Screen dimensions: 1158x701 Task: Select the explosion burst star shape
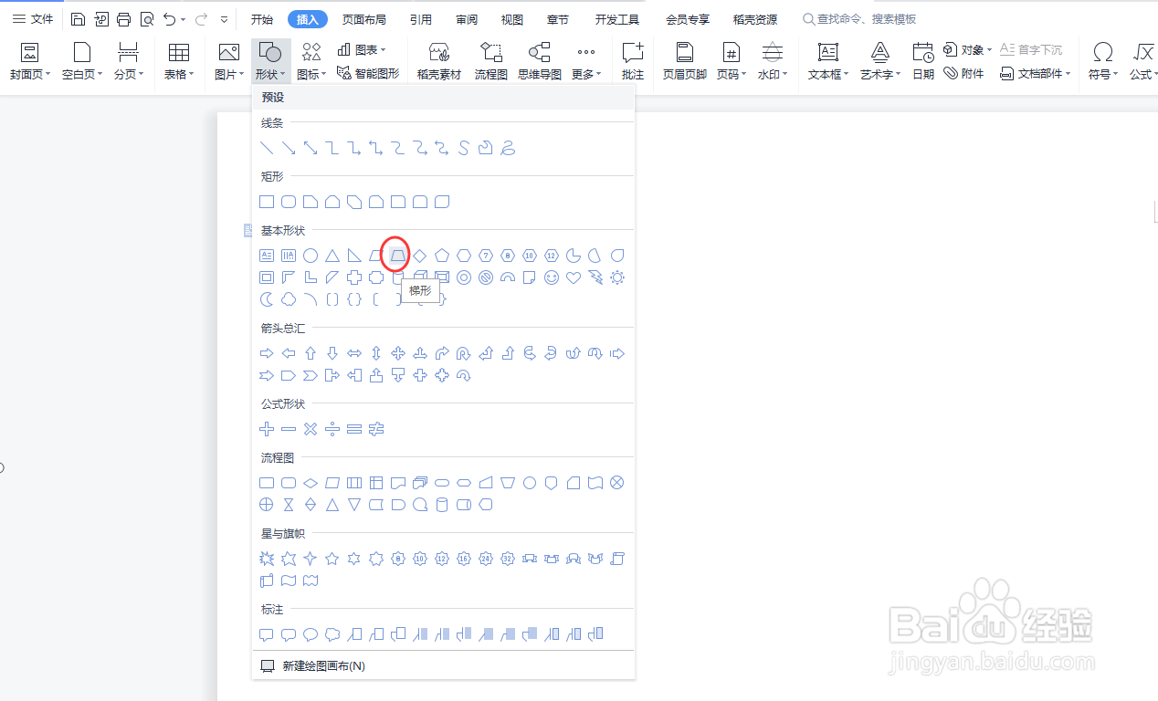[x=267, y=559]
